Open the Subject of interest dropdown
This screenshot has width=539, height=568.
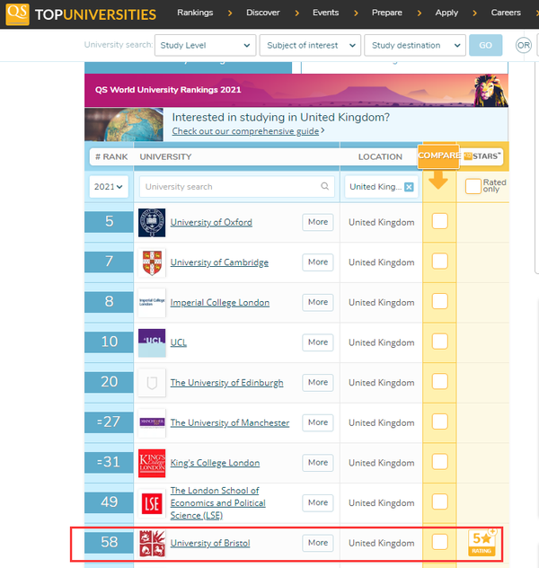tap(310, 45)
